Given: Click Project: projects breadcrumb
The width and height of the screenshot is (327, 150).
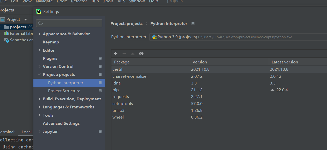Looking at the screenshot, I should [127, 24].
